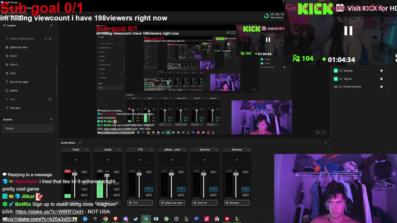
Task: Open the Browser channel dropdown
Action: point(248,150)
